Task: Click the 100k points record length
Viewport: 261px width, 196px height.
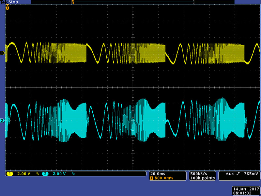Action: [202, 178]
